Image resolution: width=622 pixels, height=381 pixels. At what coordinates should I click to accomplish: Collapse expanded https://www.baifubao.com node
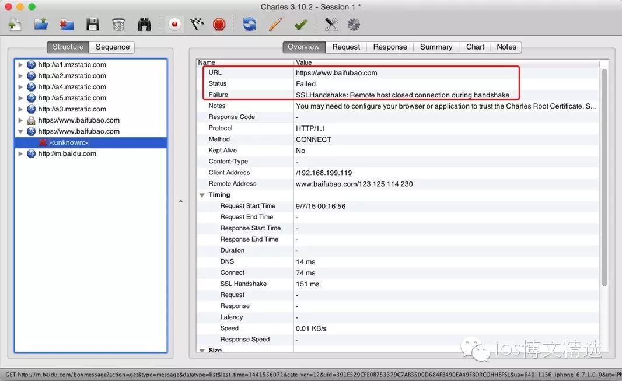coord(20,131)
